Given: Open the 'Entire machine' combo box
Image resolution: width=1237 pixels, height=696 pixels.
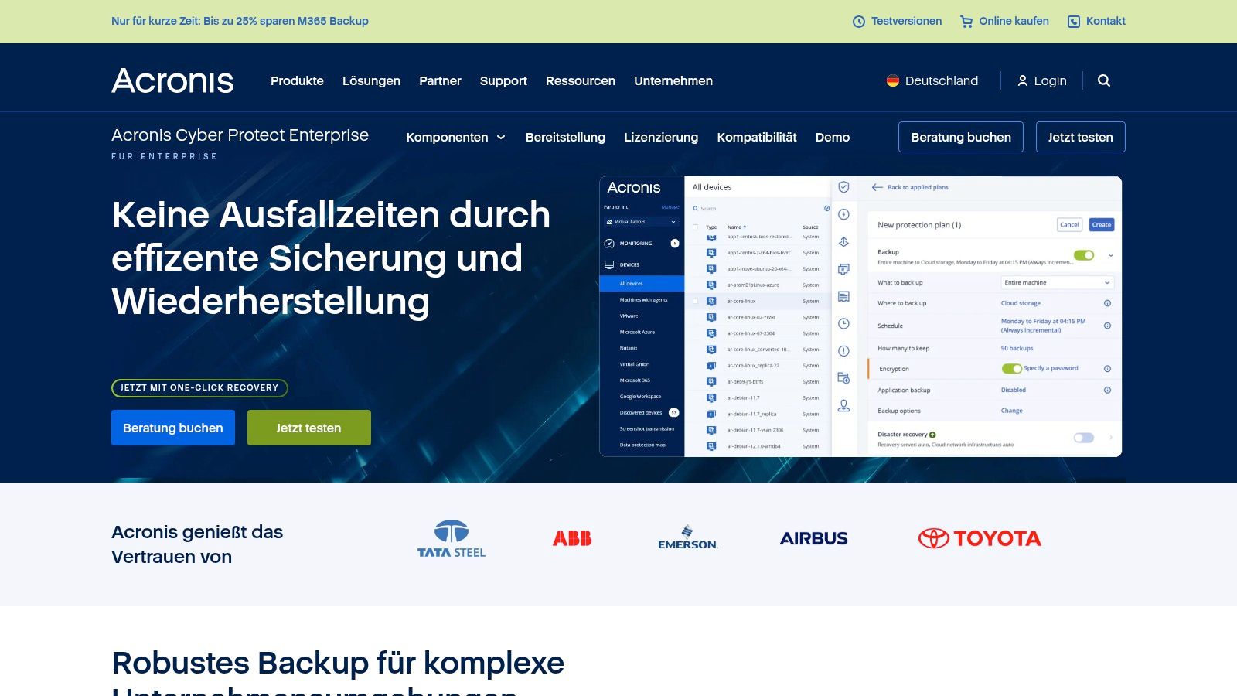Looking at the screenshot, I should click(1057, 283).
